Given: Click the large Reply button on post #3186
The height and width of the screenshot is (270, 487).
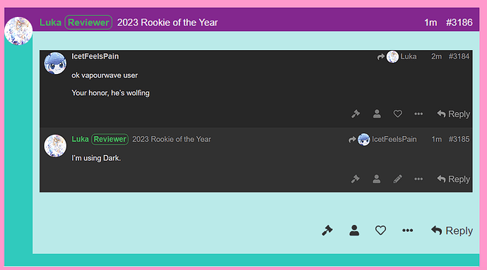Looking at the screenshot, I should click(452, 231).
